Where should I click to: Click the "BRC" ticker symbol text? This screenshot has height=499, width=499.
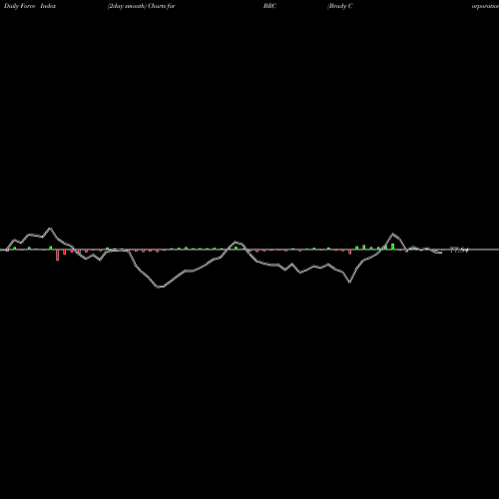[269, 6]
